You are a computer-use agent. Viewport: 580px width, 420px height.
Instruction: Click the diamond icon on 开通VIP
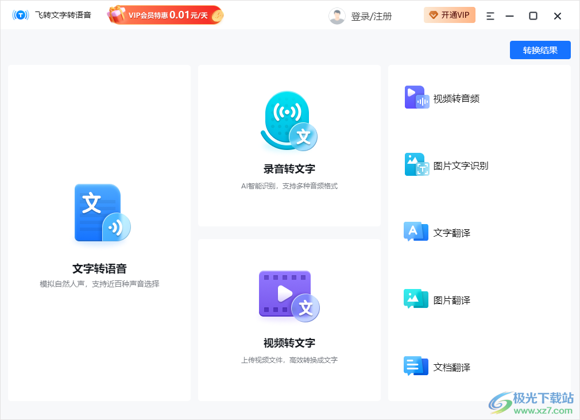(x=433, y=15)
